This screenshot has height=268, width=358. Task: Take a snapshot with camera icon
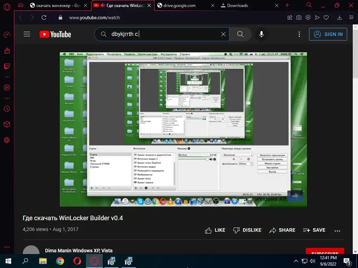299,17
